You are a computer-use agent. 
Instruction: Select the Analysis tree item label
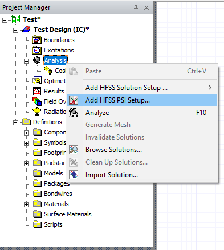click(55, 60)
